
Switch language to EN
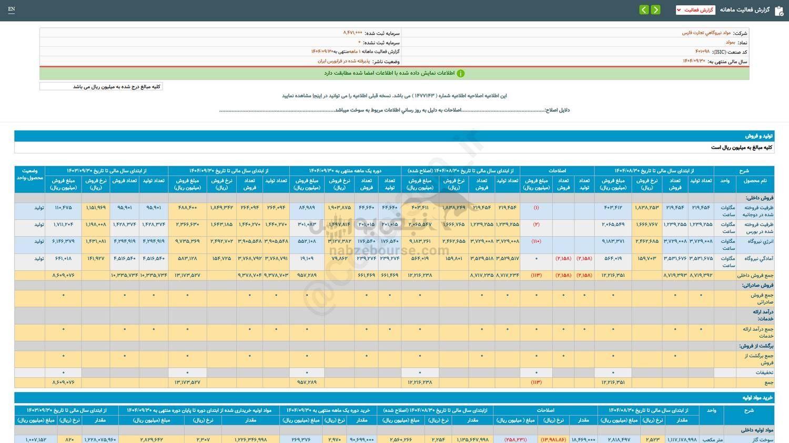[x=12, y=9]
